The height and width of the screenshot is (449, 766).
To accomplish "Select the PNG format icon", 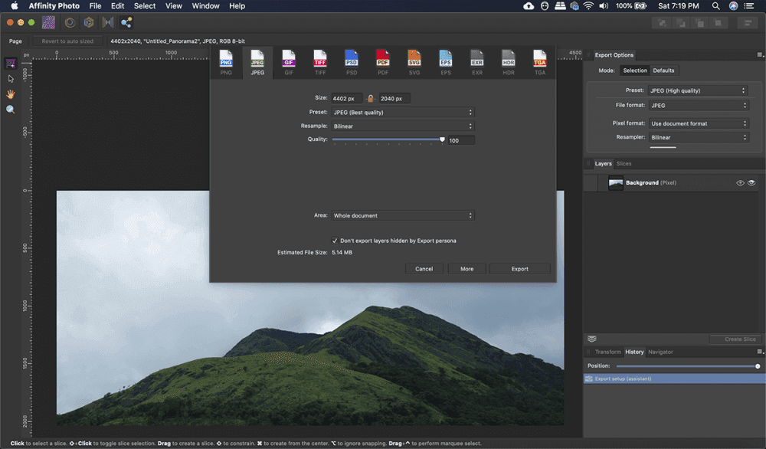I will (226, 62).
